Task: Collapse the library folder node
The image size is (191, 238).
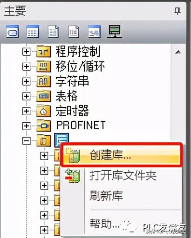Action: point(27,141)
